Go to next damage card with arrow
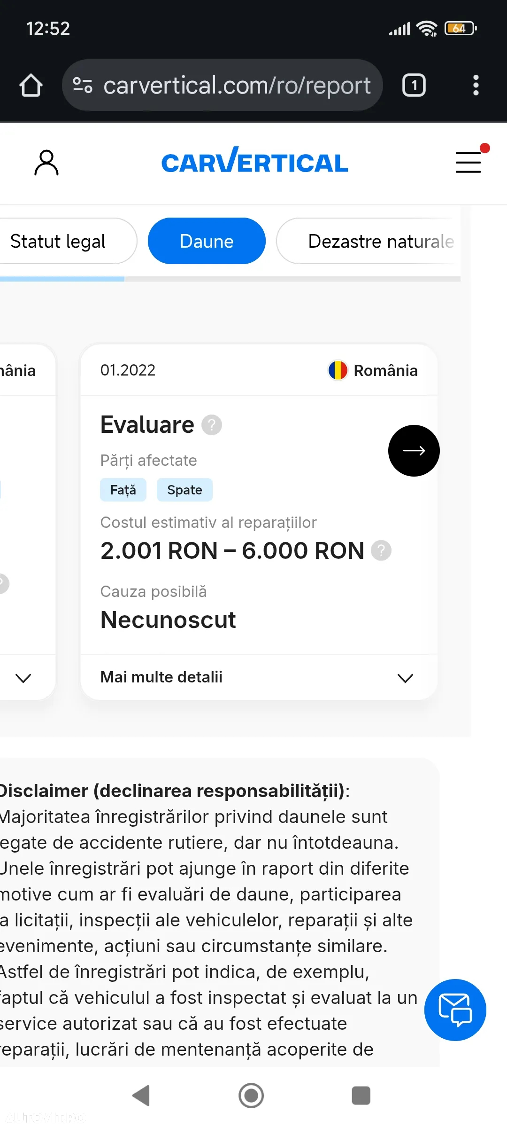 click(x=414, y=451)
